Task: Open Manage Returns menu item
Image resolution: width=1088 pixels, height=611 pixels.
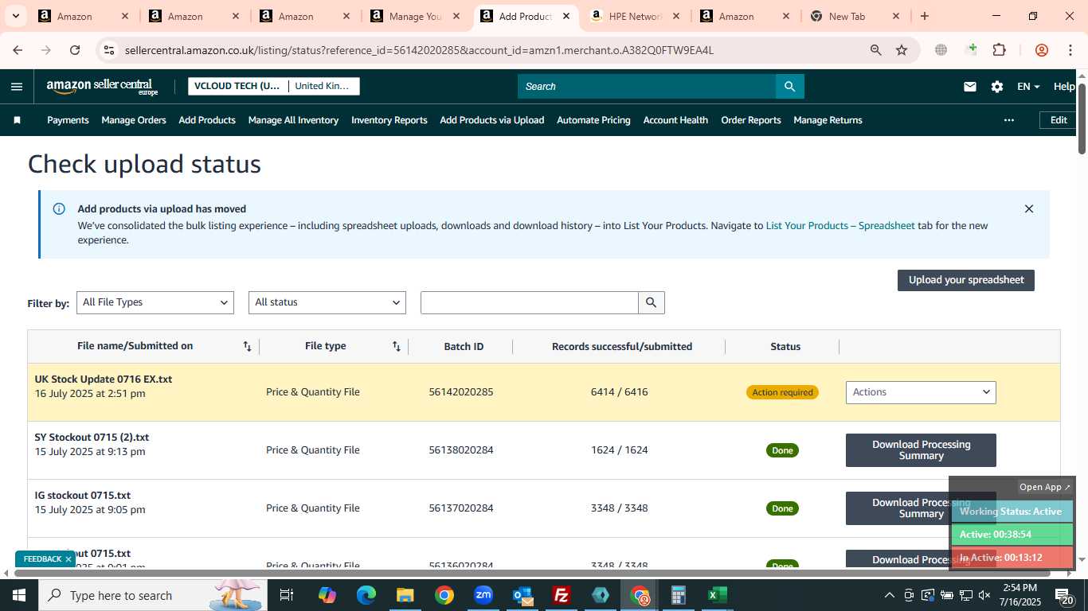Action: 828,120
